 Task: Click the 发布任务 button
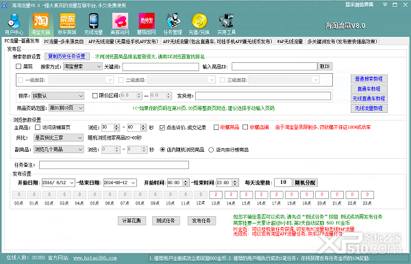tap(202, 220)
